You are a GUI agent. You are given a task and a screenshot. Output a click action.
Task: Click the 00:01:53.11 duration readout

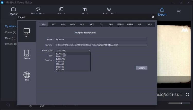174,95
